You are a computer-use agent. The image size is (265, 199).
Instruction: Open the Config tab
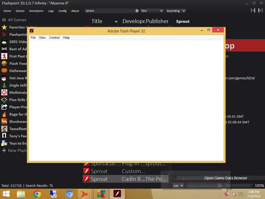(x=63, y=11)
